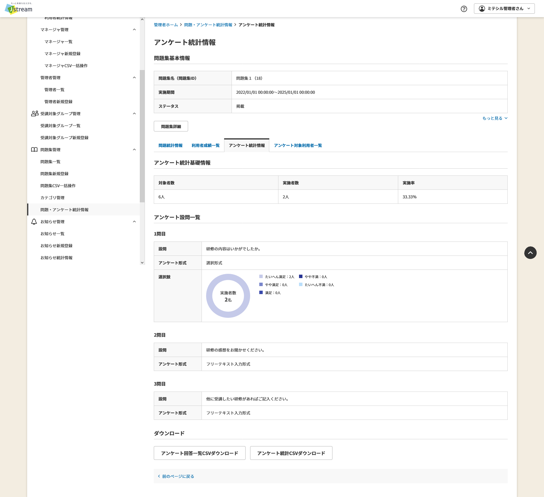Image resolution: width=544 pixels, height=497 pixels.
Task: Collapse the マネージャ管理 section chevron
Action: 134,29
